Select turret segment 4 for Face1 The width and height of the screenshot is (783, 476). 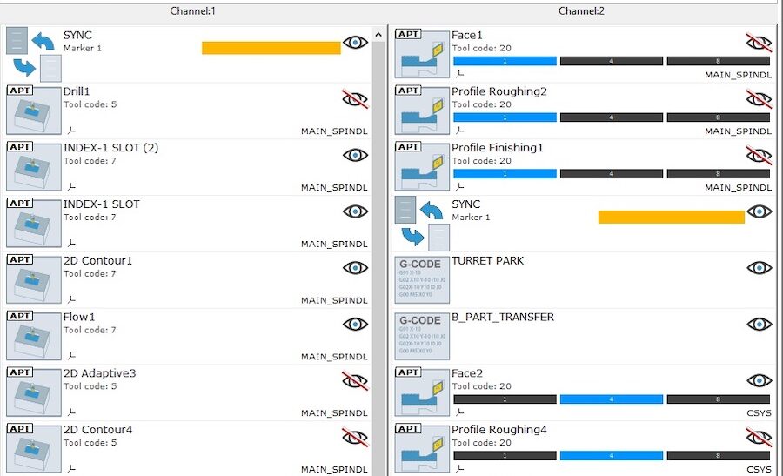tap(612, 61)
